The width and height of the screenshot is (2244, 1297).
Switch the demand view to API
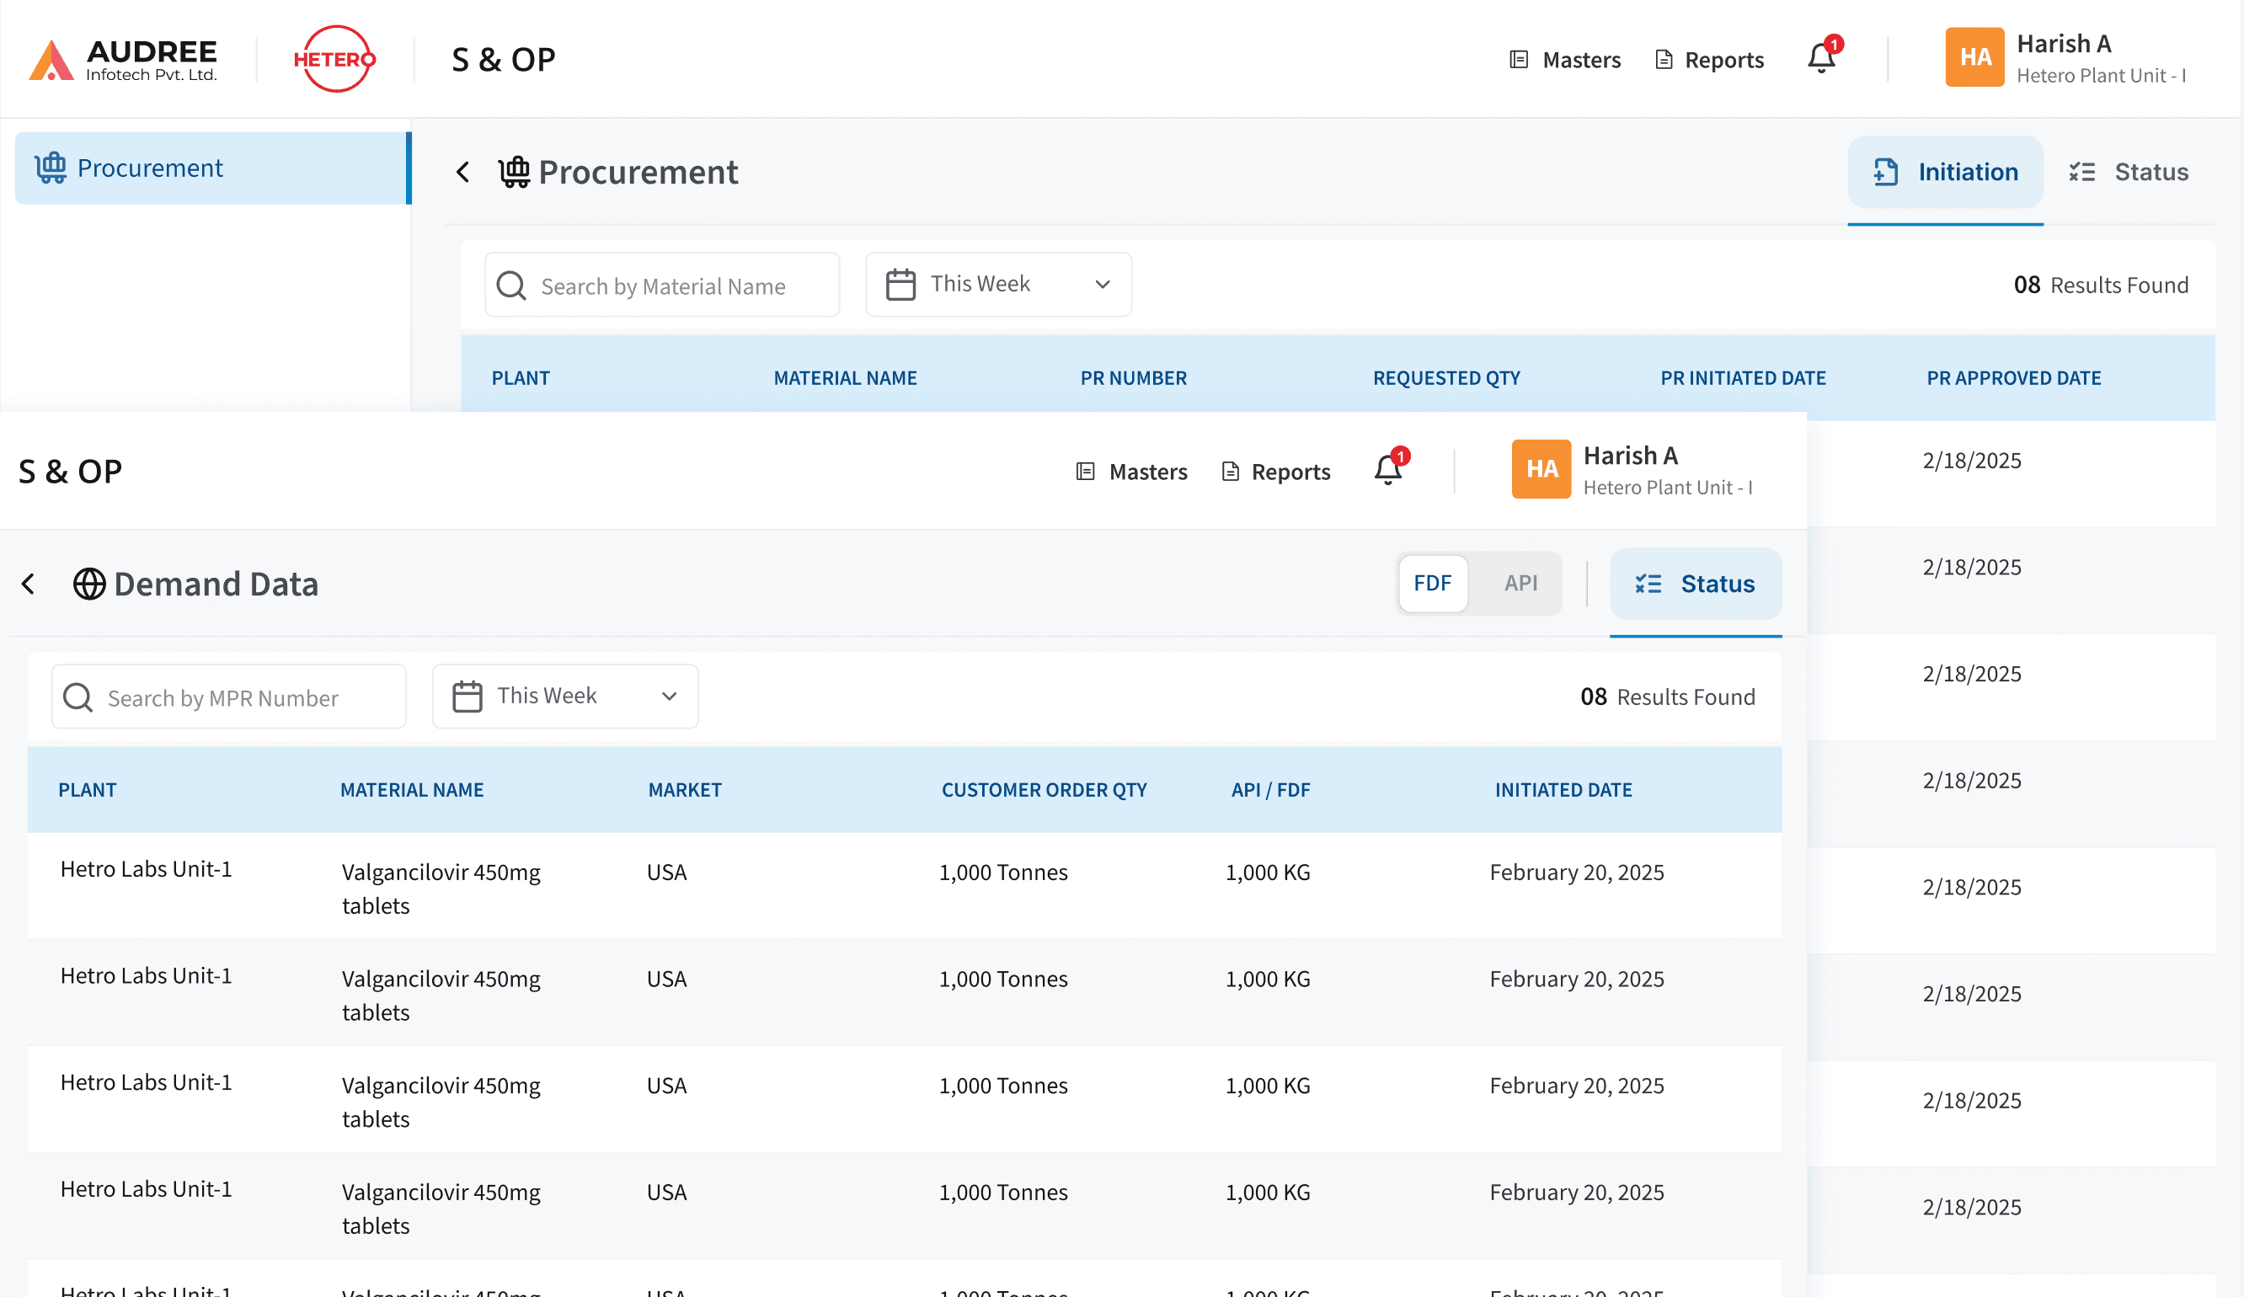click(x=1520, y=583)
